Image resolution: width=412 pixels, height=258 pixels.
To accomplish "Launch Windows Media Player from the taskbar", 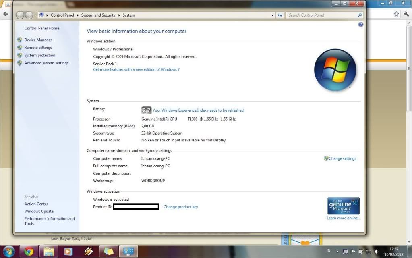I will click(68, 252).
